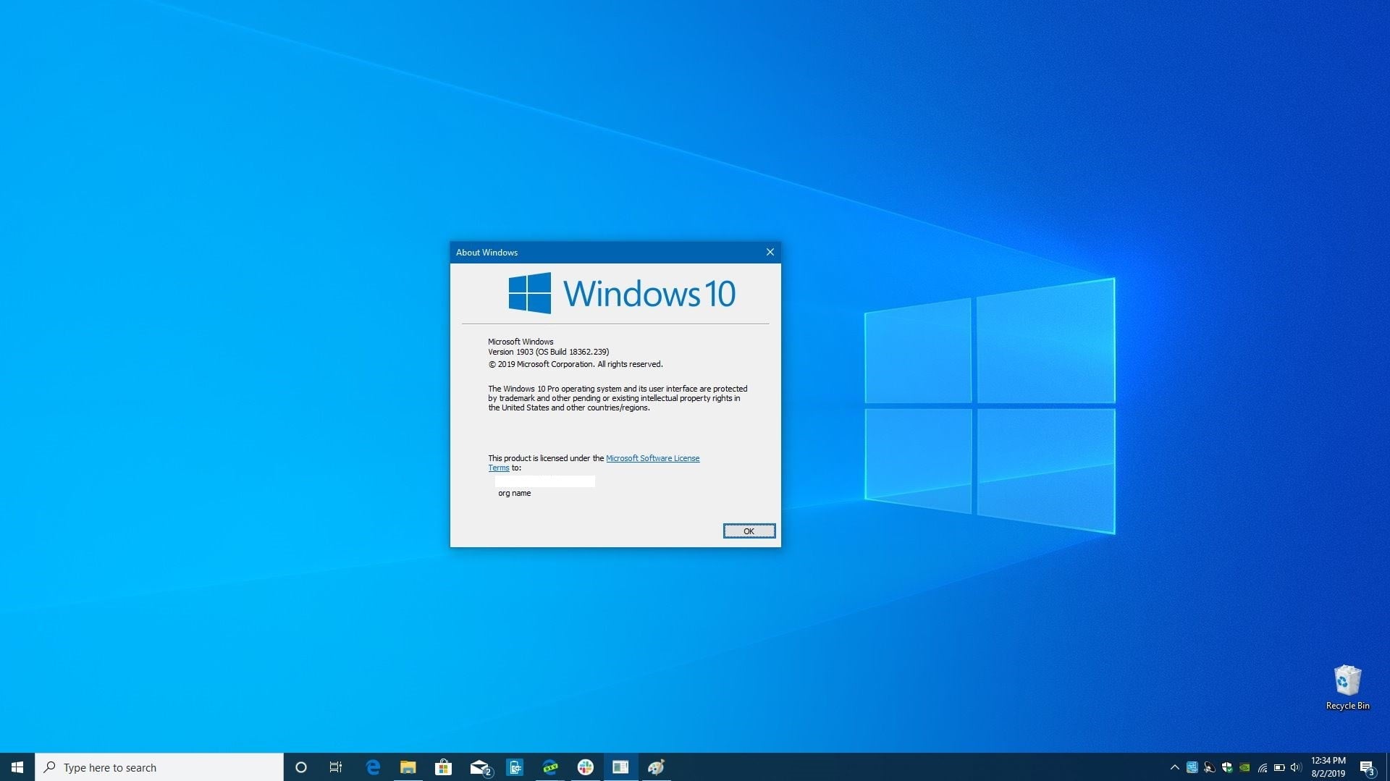Screen dimensions: 1390x781
Task: Open the volume control flyout
Action: point(1296,767)
